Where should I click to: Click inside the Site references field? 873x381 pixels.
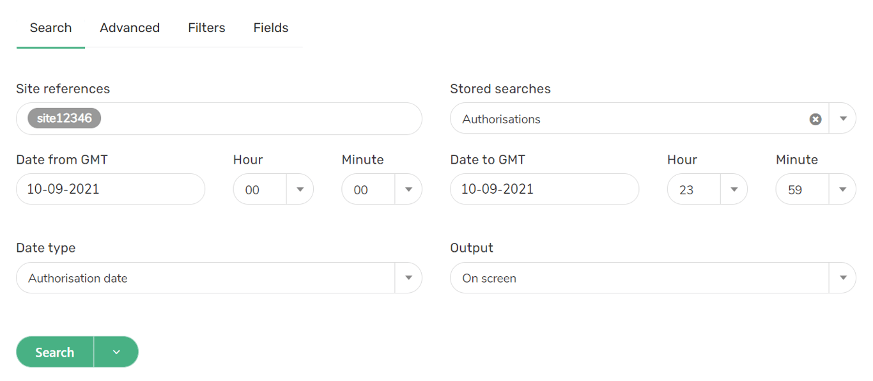(256, 119)
